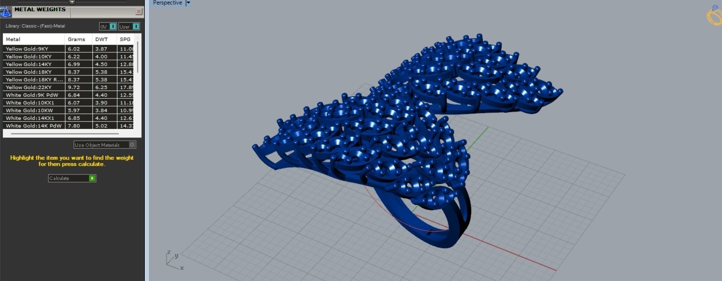Viewport: 722px width, 281px height.
Task: Click the 6.99 grams value
Action: pyautogui.click(x=74, y=64)
